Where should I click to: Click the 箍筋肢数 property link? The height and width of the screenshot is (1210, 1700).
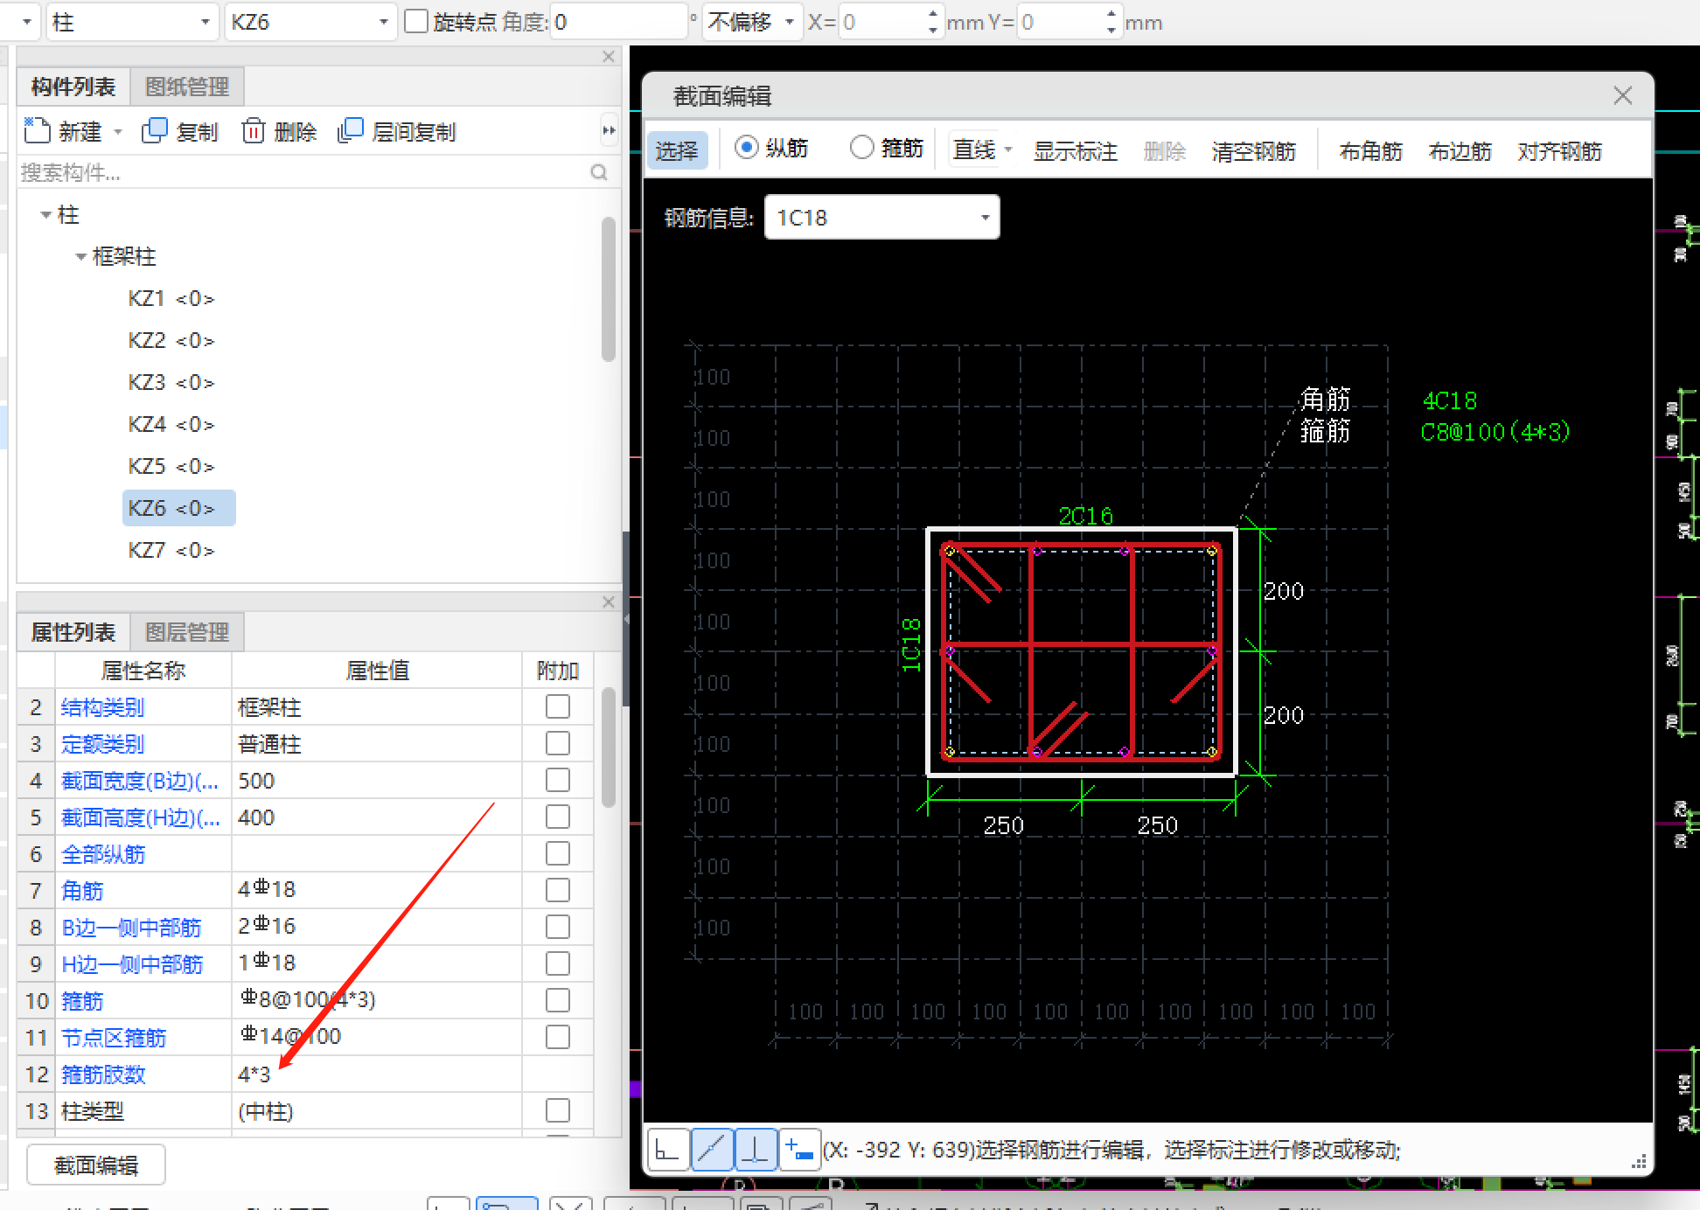[x=103, y=1074]
